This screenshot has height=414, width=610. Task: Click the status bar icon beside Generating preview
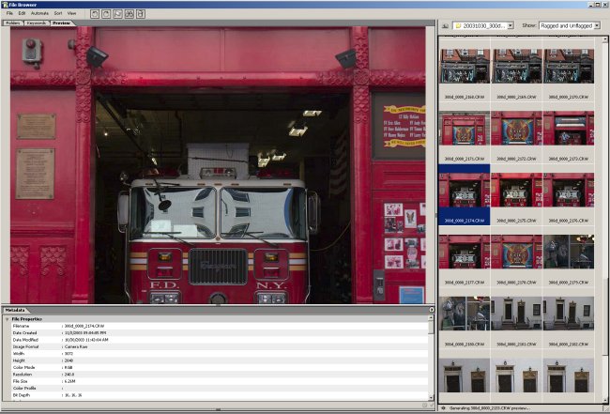point(444,408)
